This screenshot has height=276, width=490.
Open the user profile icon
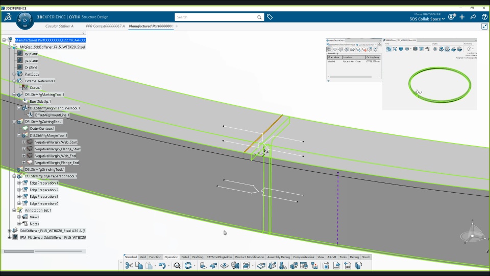point(452,17)
